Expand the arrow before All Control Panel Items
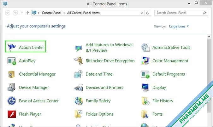The height and width of the screenshot is (127, 213). 64,13
